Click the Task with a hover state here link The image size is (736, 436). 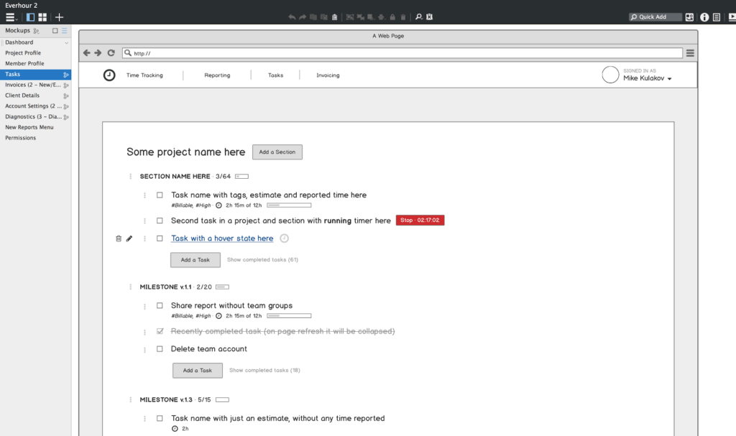(x=222, y=238)
